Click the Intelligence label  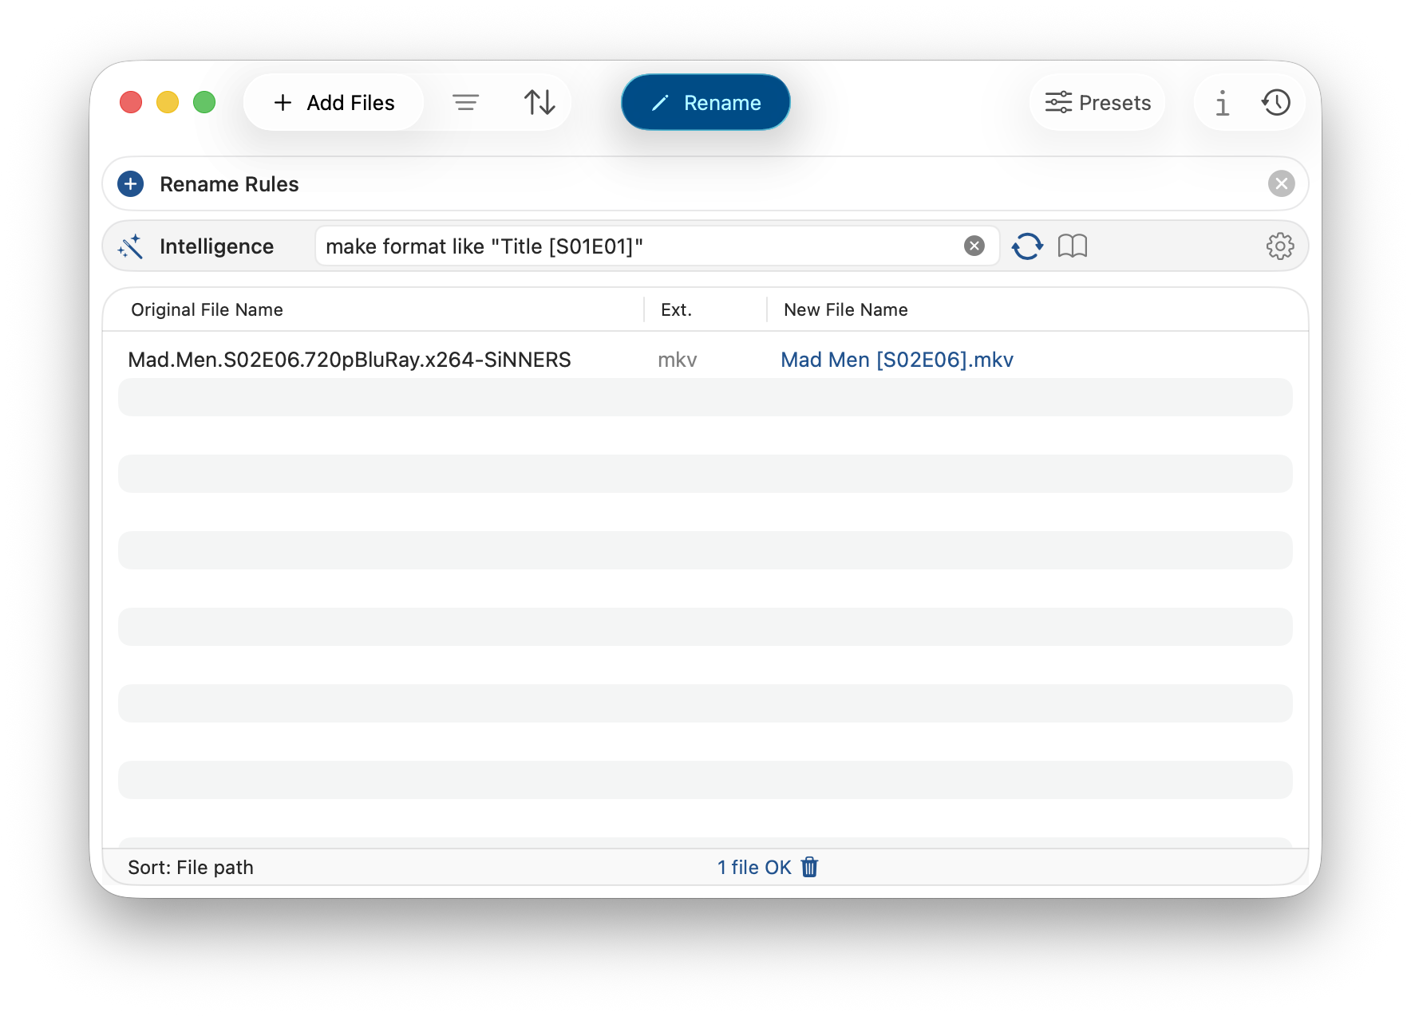[x=216, y=246]
